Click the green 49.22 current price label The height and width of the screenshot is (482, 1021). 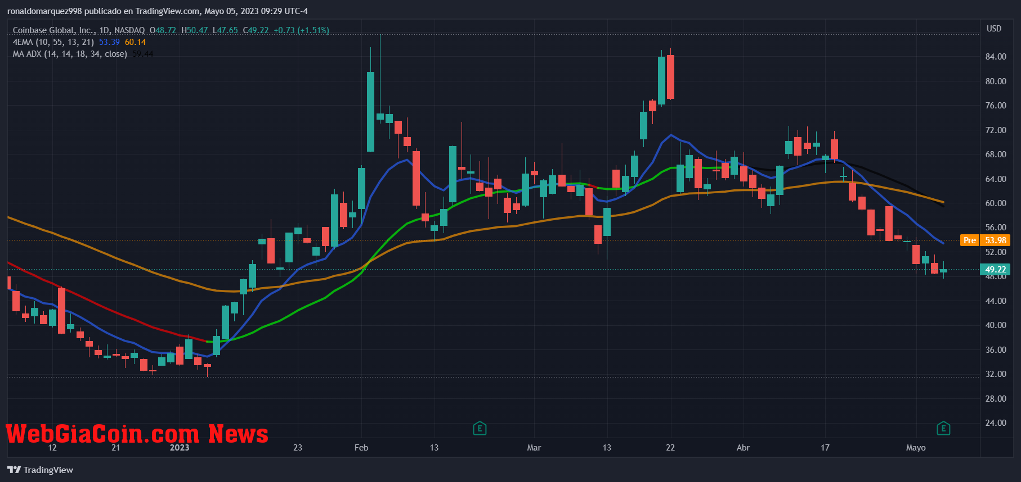pos(996,269)
